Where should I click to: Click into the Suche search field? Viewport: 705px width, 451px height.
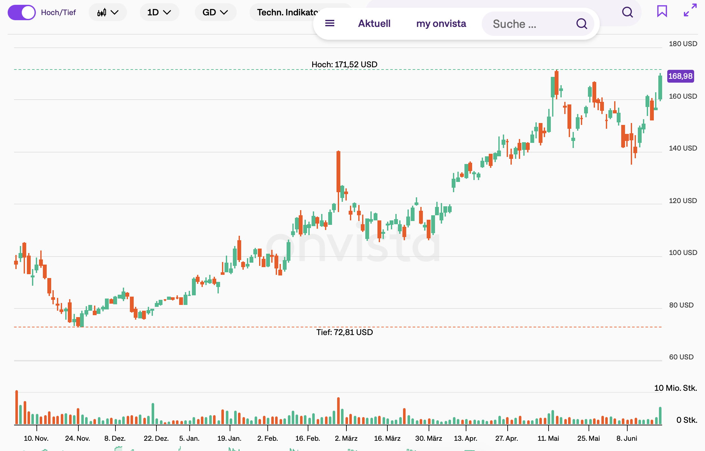[x=538, y=24]
